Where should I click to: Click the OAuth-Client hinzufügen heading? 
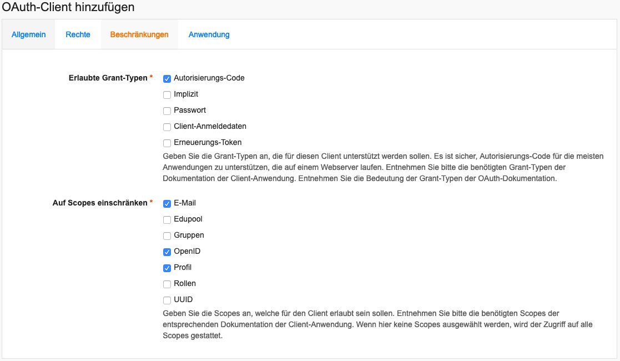click(x=68, y=8)
